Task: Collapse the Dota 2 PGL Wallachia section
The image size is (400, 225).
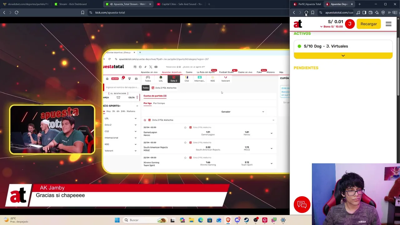Action: point(273,120)
